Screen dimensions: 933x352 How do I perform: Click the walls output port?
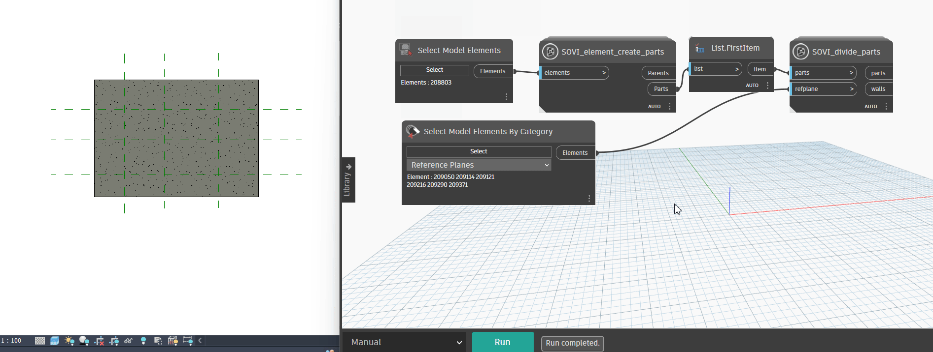(x=878, y=89)
